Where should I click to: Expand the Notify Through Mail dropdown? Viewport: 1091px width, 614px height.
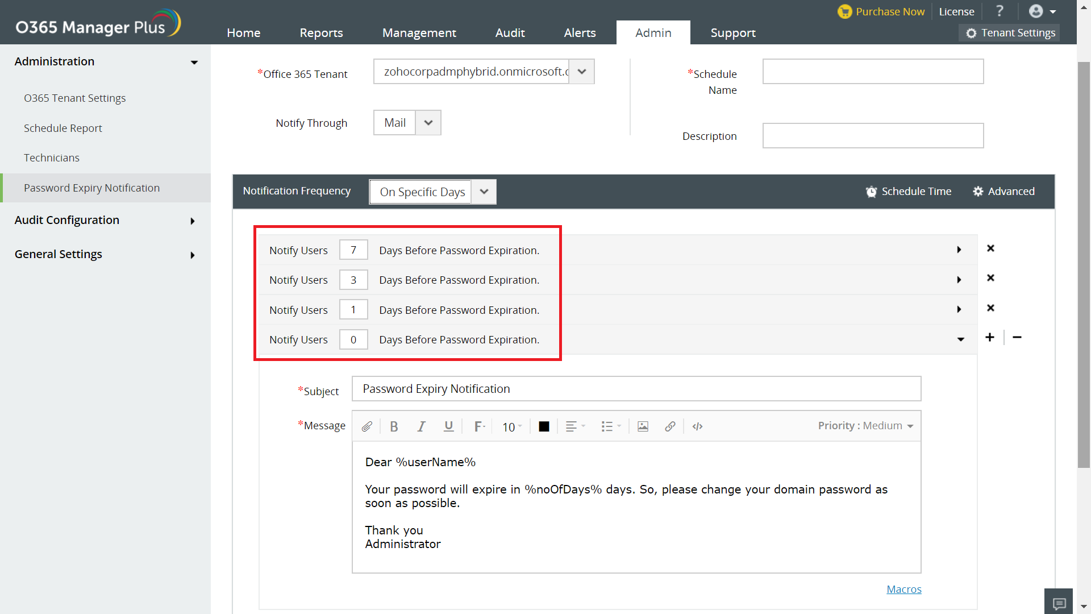click(427, 122)
